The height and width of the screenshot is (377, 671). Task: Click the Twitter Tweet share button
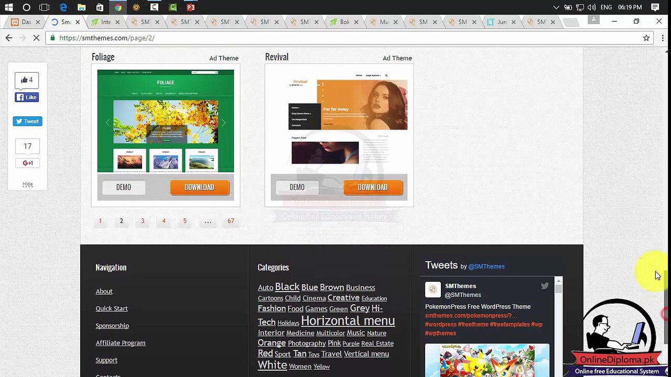tap(27, 121)
